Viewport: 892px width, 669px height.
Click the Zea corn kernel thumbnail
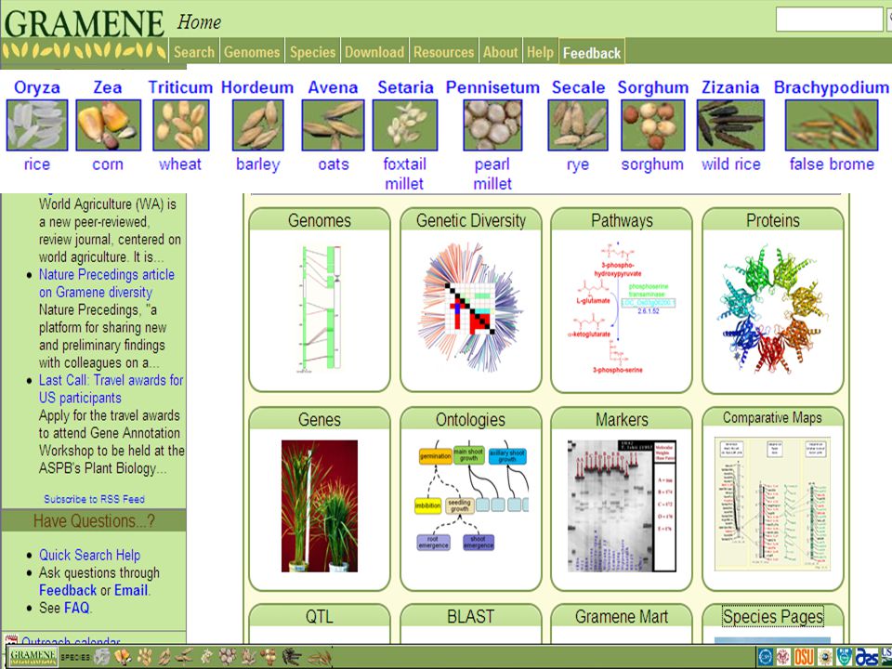point(108,125)
